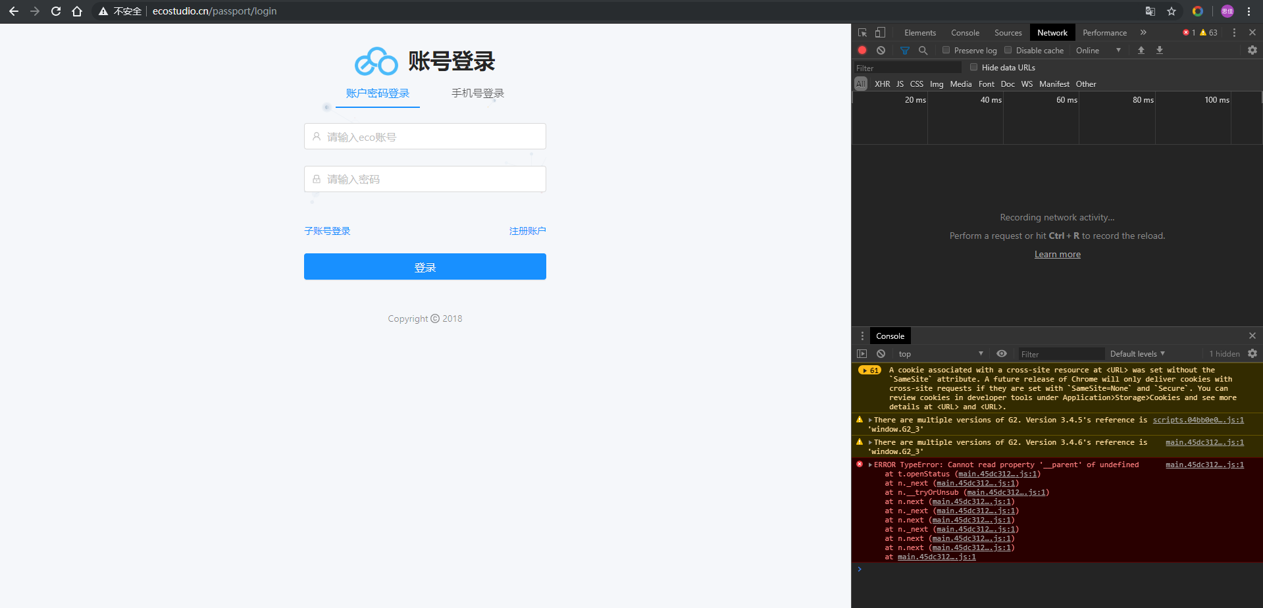Click the browser address bar URL

(x=215, y=11)
